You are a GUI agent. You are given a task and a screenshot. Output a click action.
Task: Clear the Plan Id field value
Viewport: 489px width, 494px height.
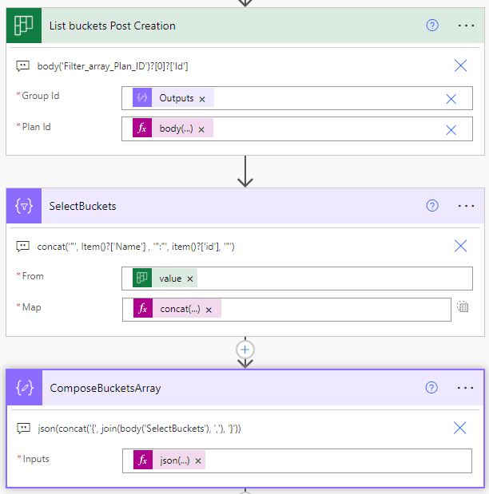point(451,129)
